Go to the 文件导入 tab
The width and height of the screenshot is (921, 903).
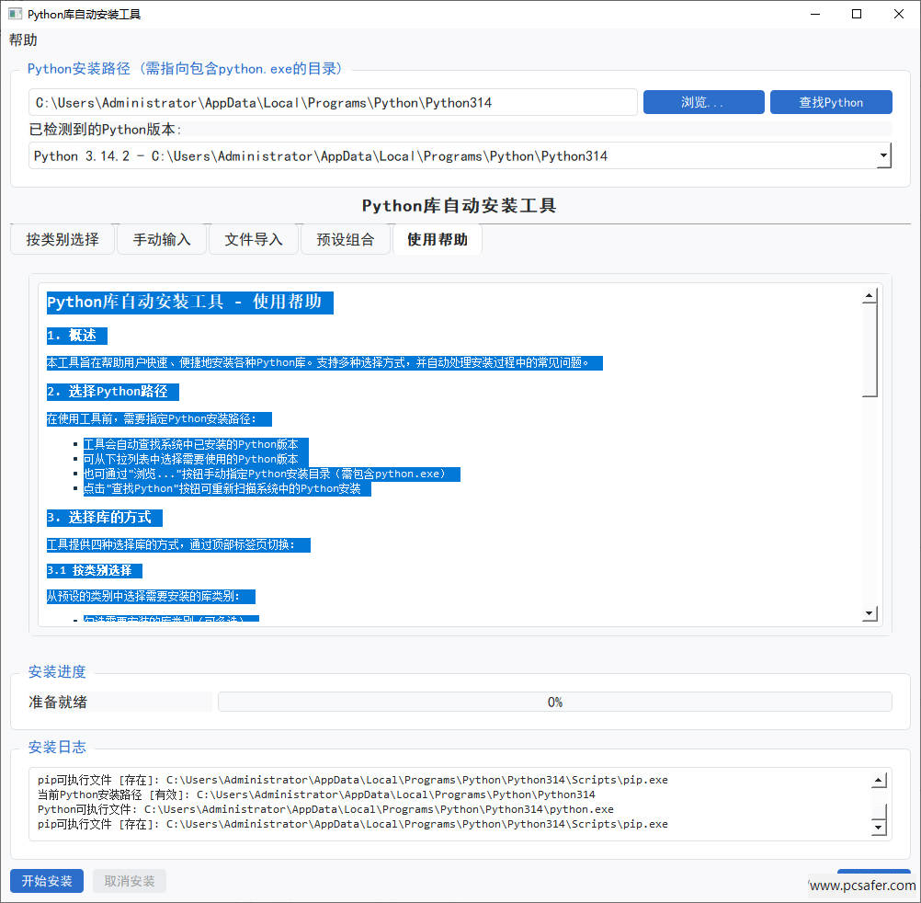click(x=254, y=240)
